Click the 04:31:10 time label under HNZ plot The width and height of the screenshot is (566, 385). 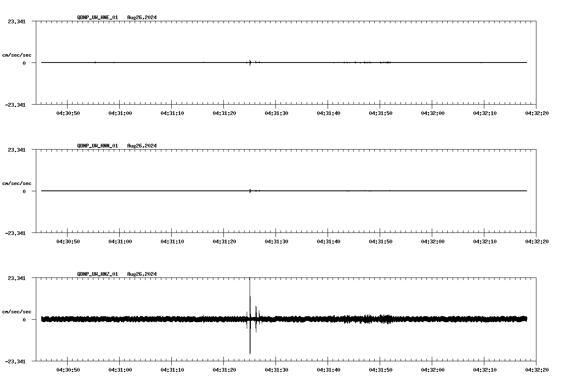pos(172,370)
